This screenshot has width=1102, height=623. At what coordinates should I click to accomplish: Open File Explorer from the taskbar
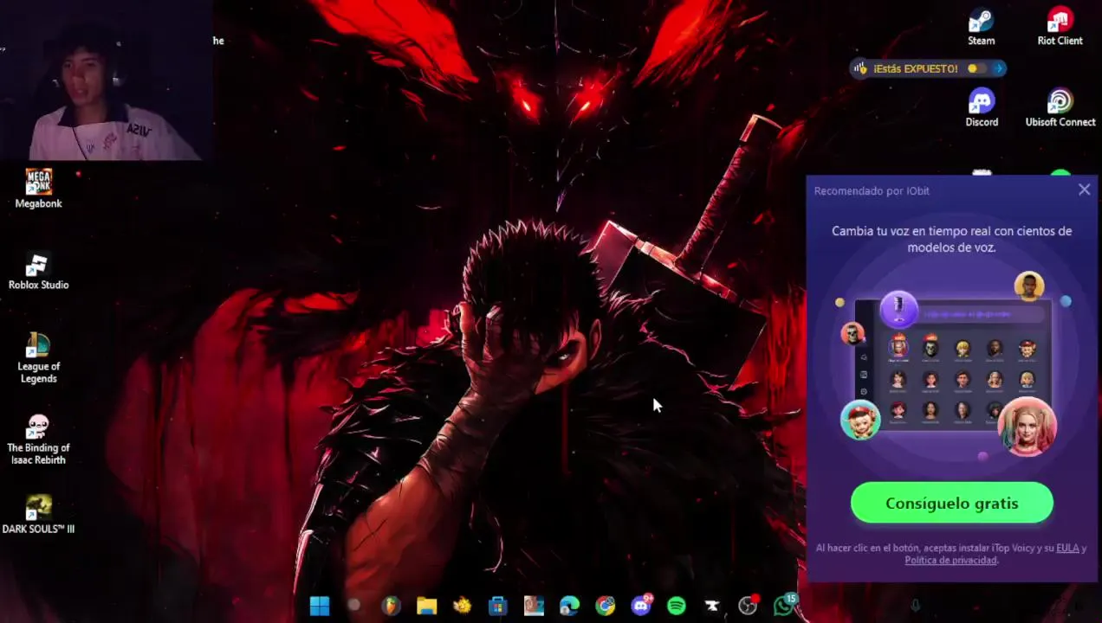pyautogui.click(x=427, y=606)
